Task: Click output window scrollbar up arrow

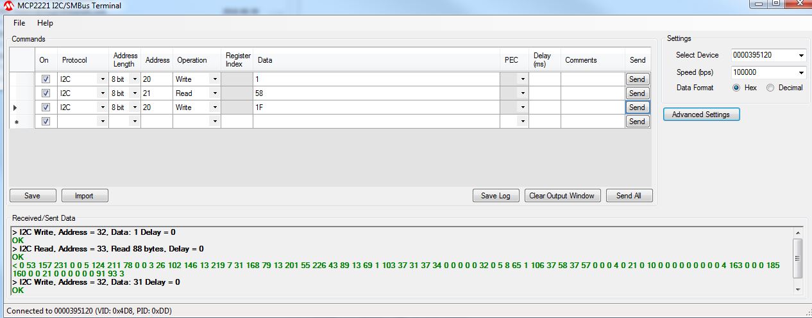Action: [x=798, y=233]
